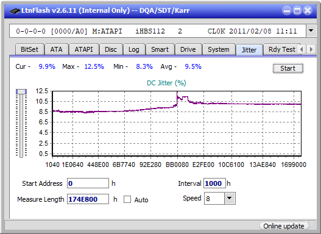Expand the drive selection dropdown

(311, 31)
